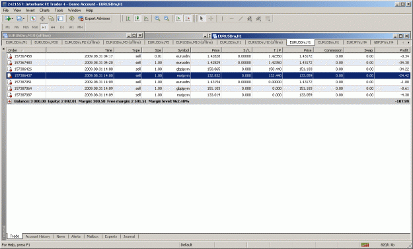Click the Default profile status field
Viewport: 413px width, 249px height.
tap(197, 245)
